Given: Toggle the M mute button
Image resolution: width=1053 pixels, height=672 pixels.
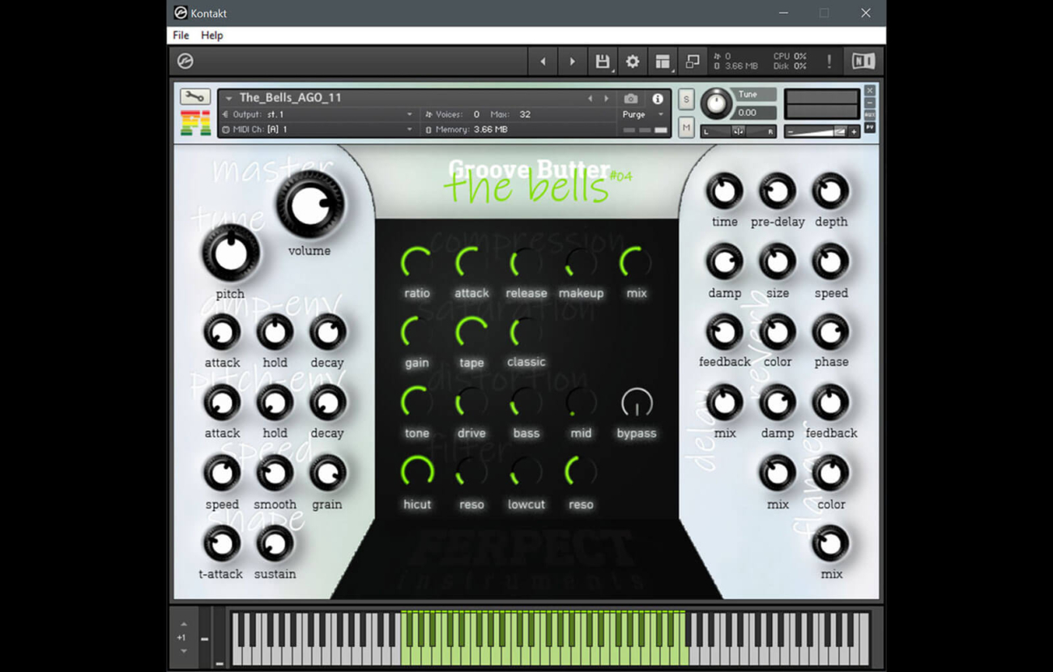Looking at the screenshot, I should click(x=686, y=127).
